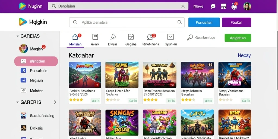Open Skaldiral Stevolrecs game thumbnail
Screen dimensions: 278x139
85,75
